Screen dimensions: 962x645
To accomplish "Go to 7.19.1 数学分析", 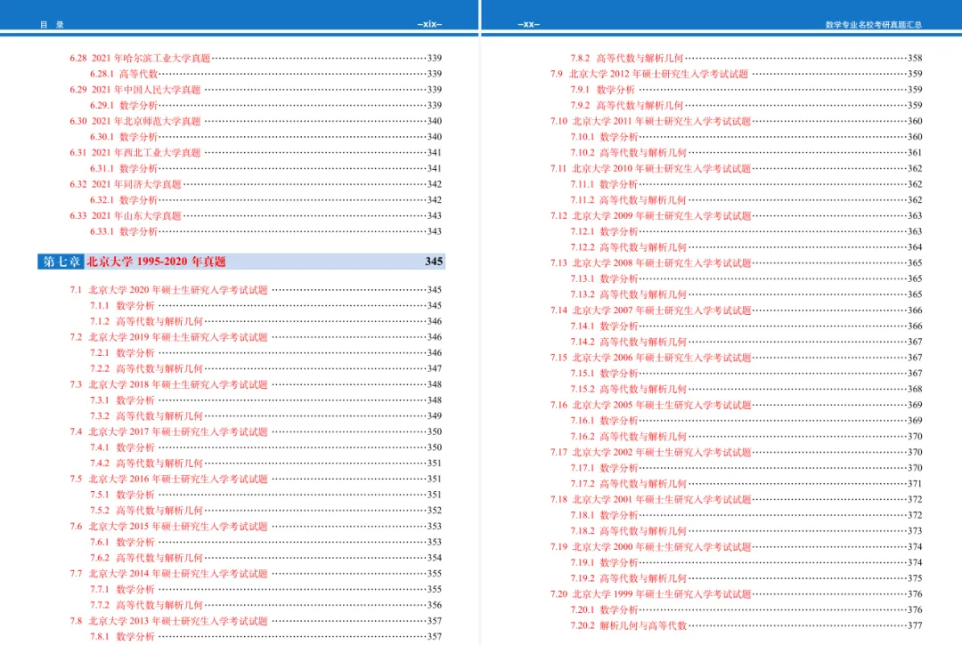I will pos(746,563).
